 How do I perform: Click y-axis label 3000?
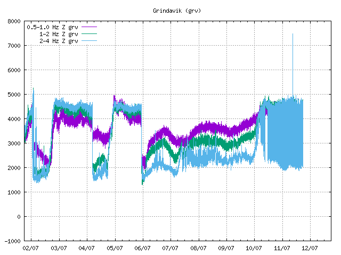tap(14, 143)
